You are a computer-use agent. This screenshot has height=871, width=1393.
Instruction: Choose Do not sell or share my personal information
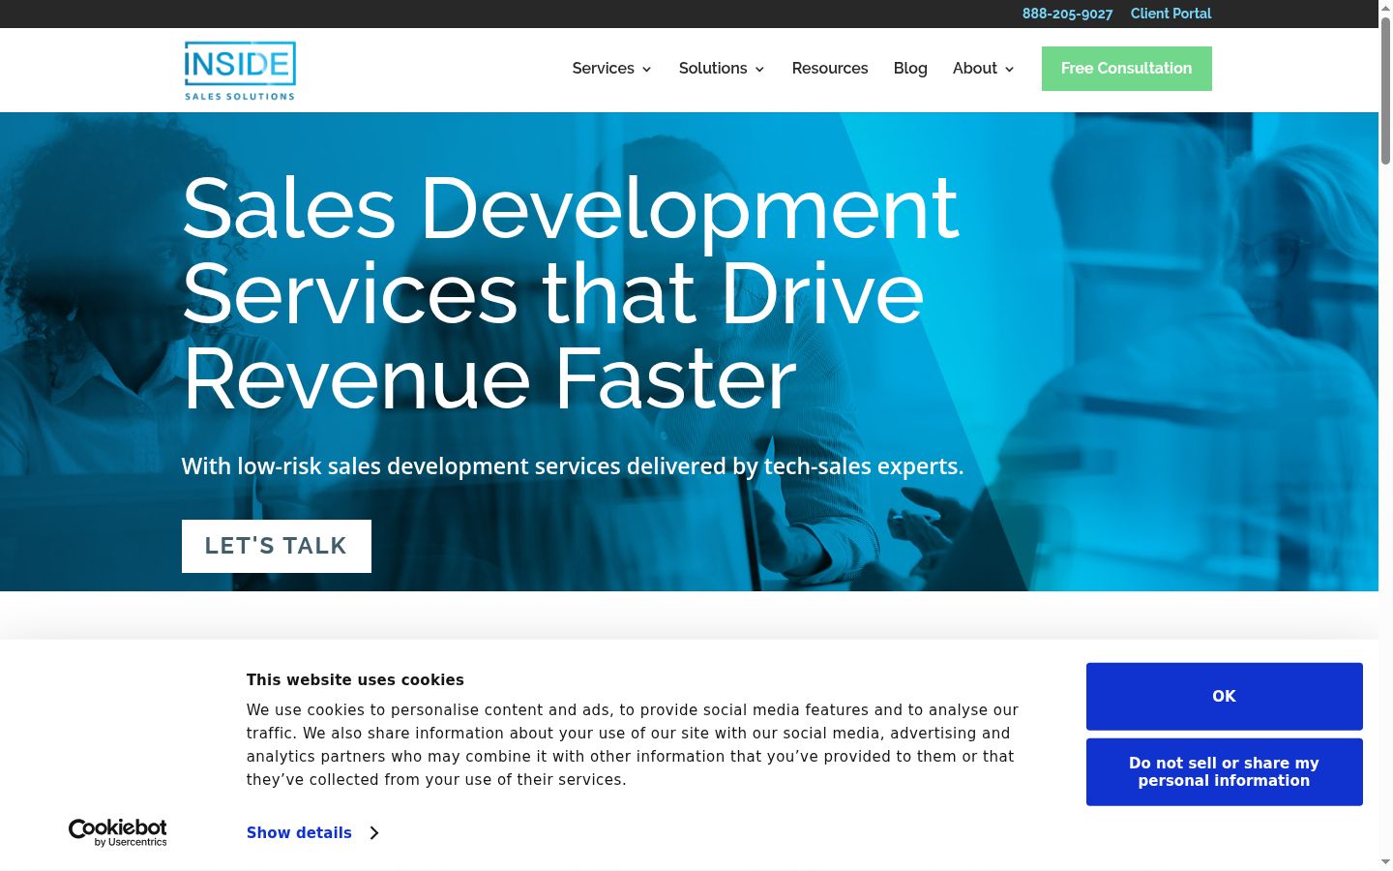tap(1225, 772)
